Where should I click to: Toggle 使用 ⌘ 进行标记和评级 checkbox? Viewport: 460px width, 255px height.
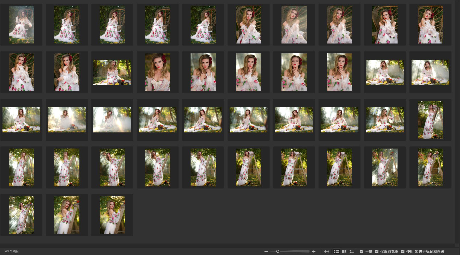[403, 251]
